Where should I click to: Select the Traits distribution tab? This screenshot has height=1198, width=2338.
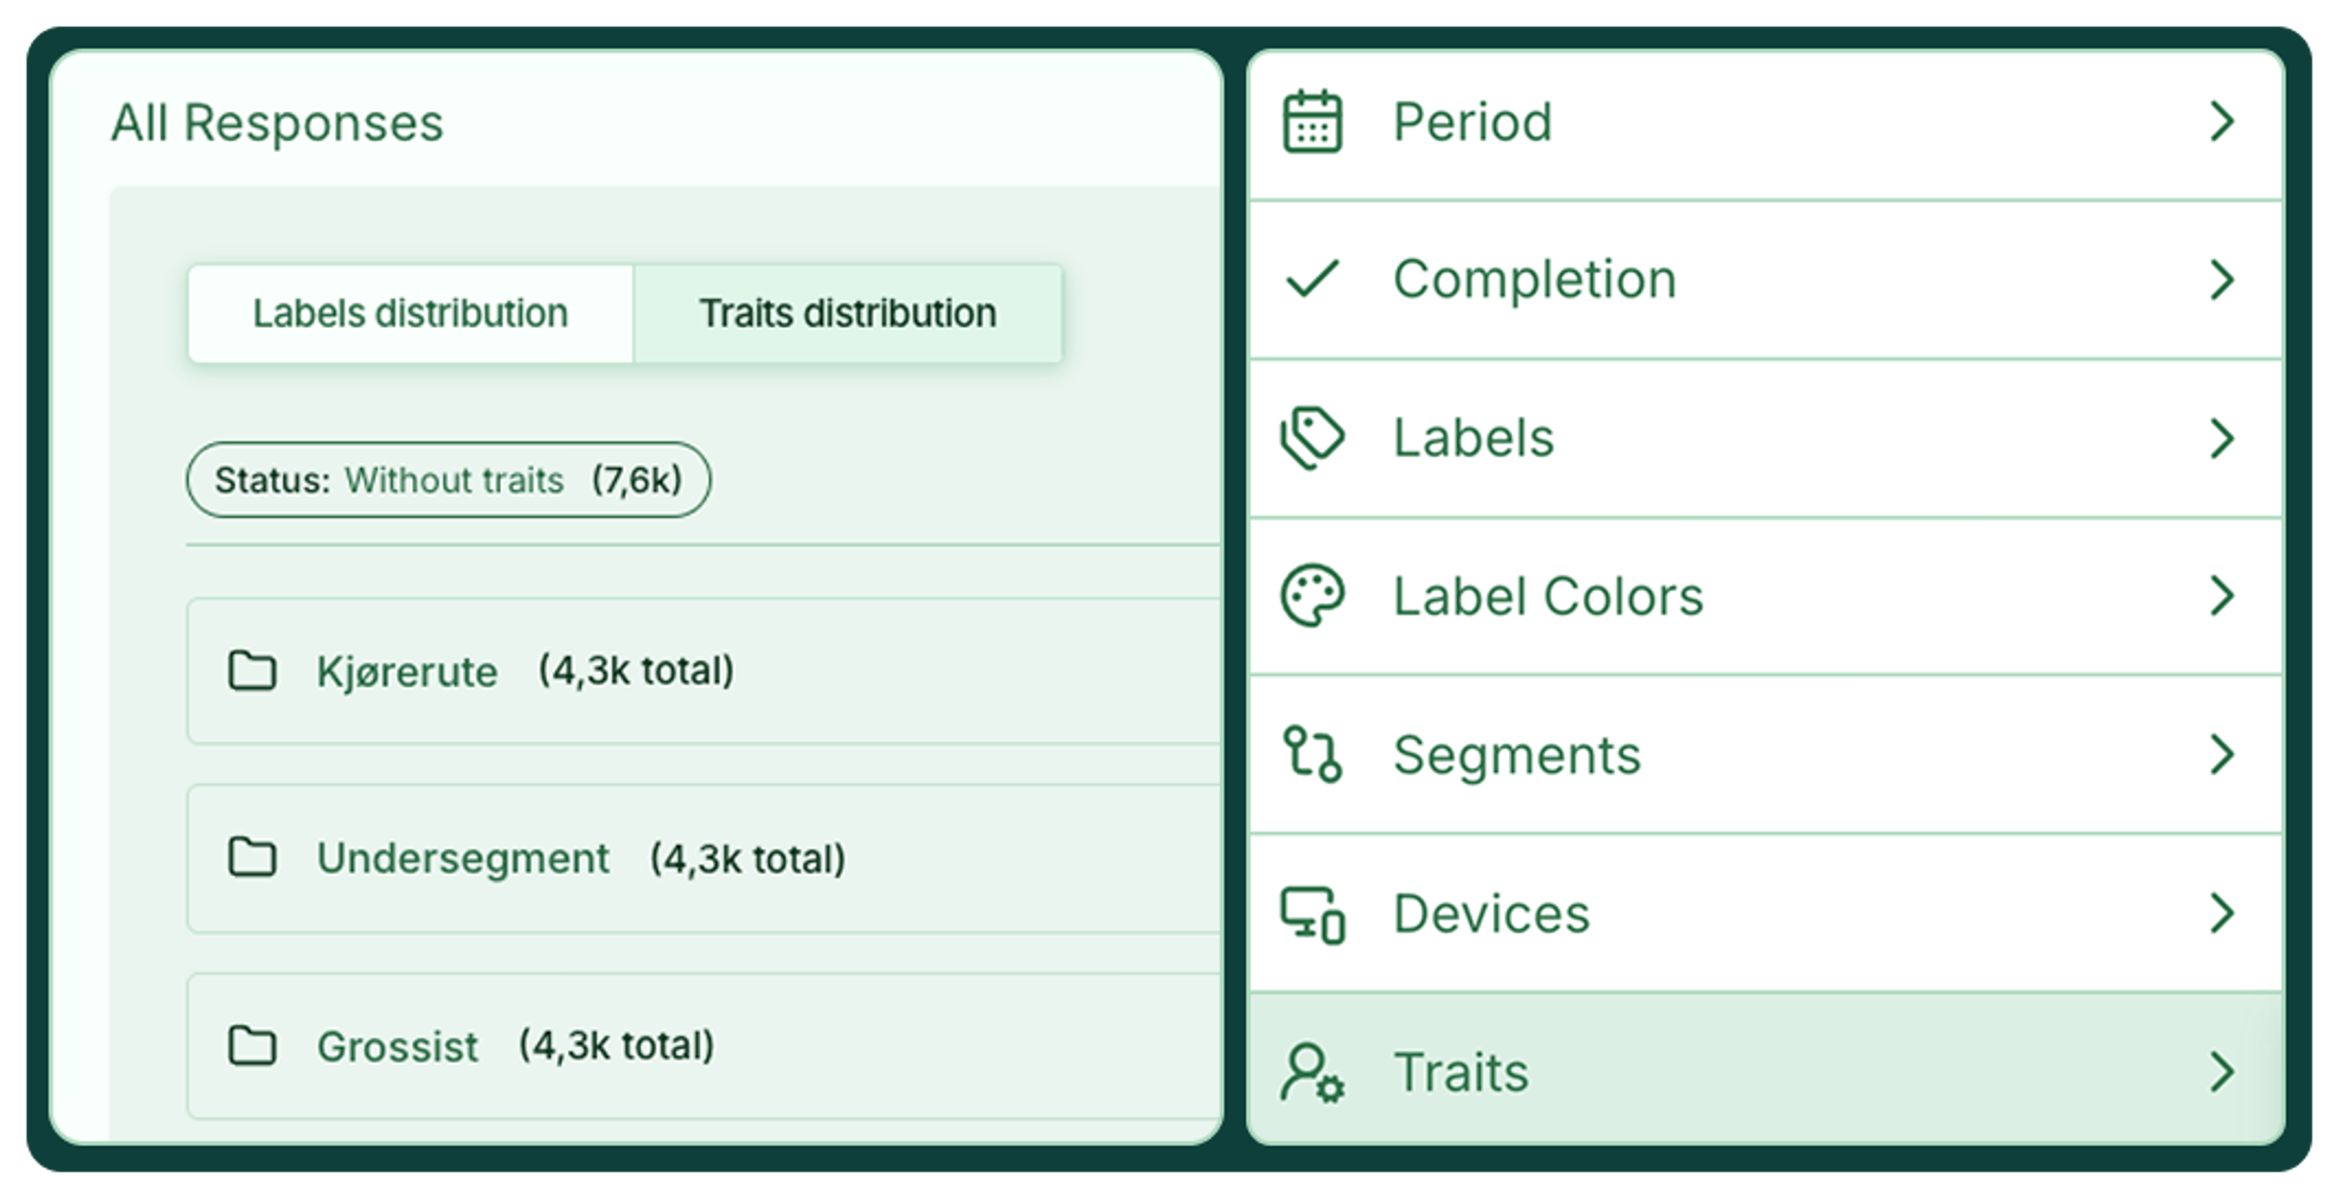point(848,314)
